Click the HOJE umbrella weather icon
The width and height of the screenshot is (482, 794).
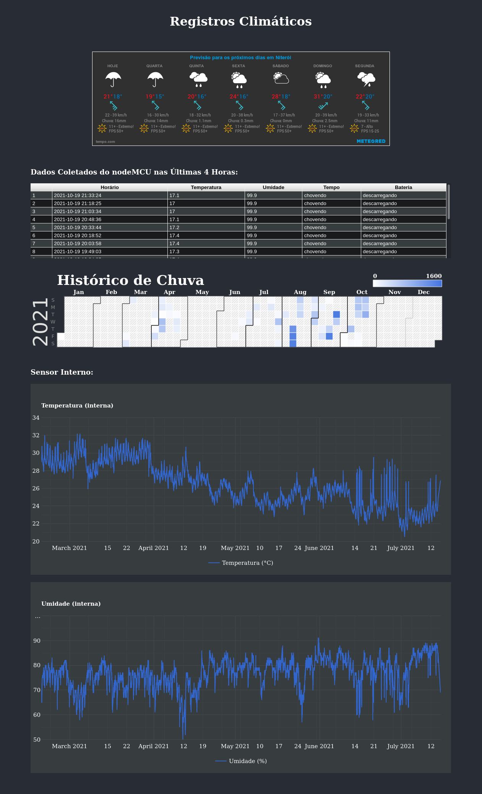pos(113,80)
